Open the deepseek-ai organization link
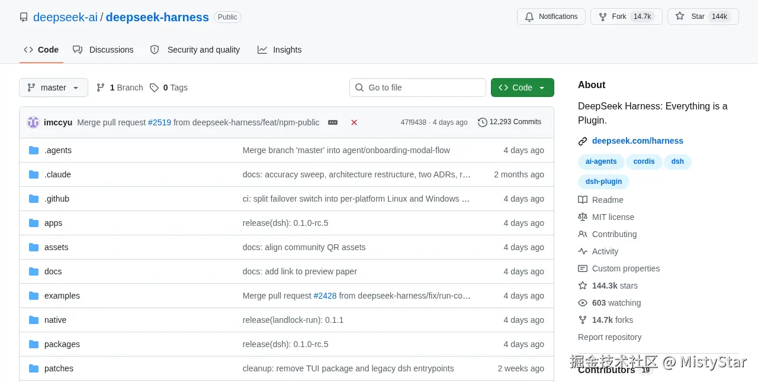 pos(65,17)
